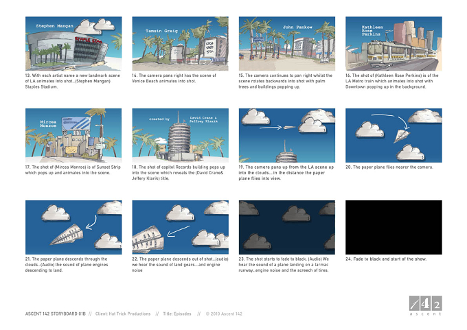
Task: Select the LA Metro train frame 16
Action: pyautogui.click(x=394, y=43)
